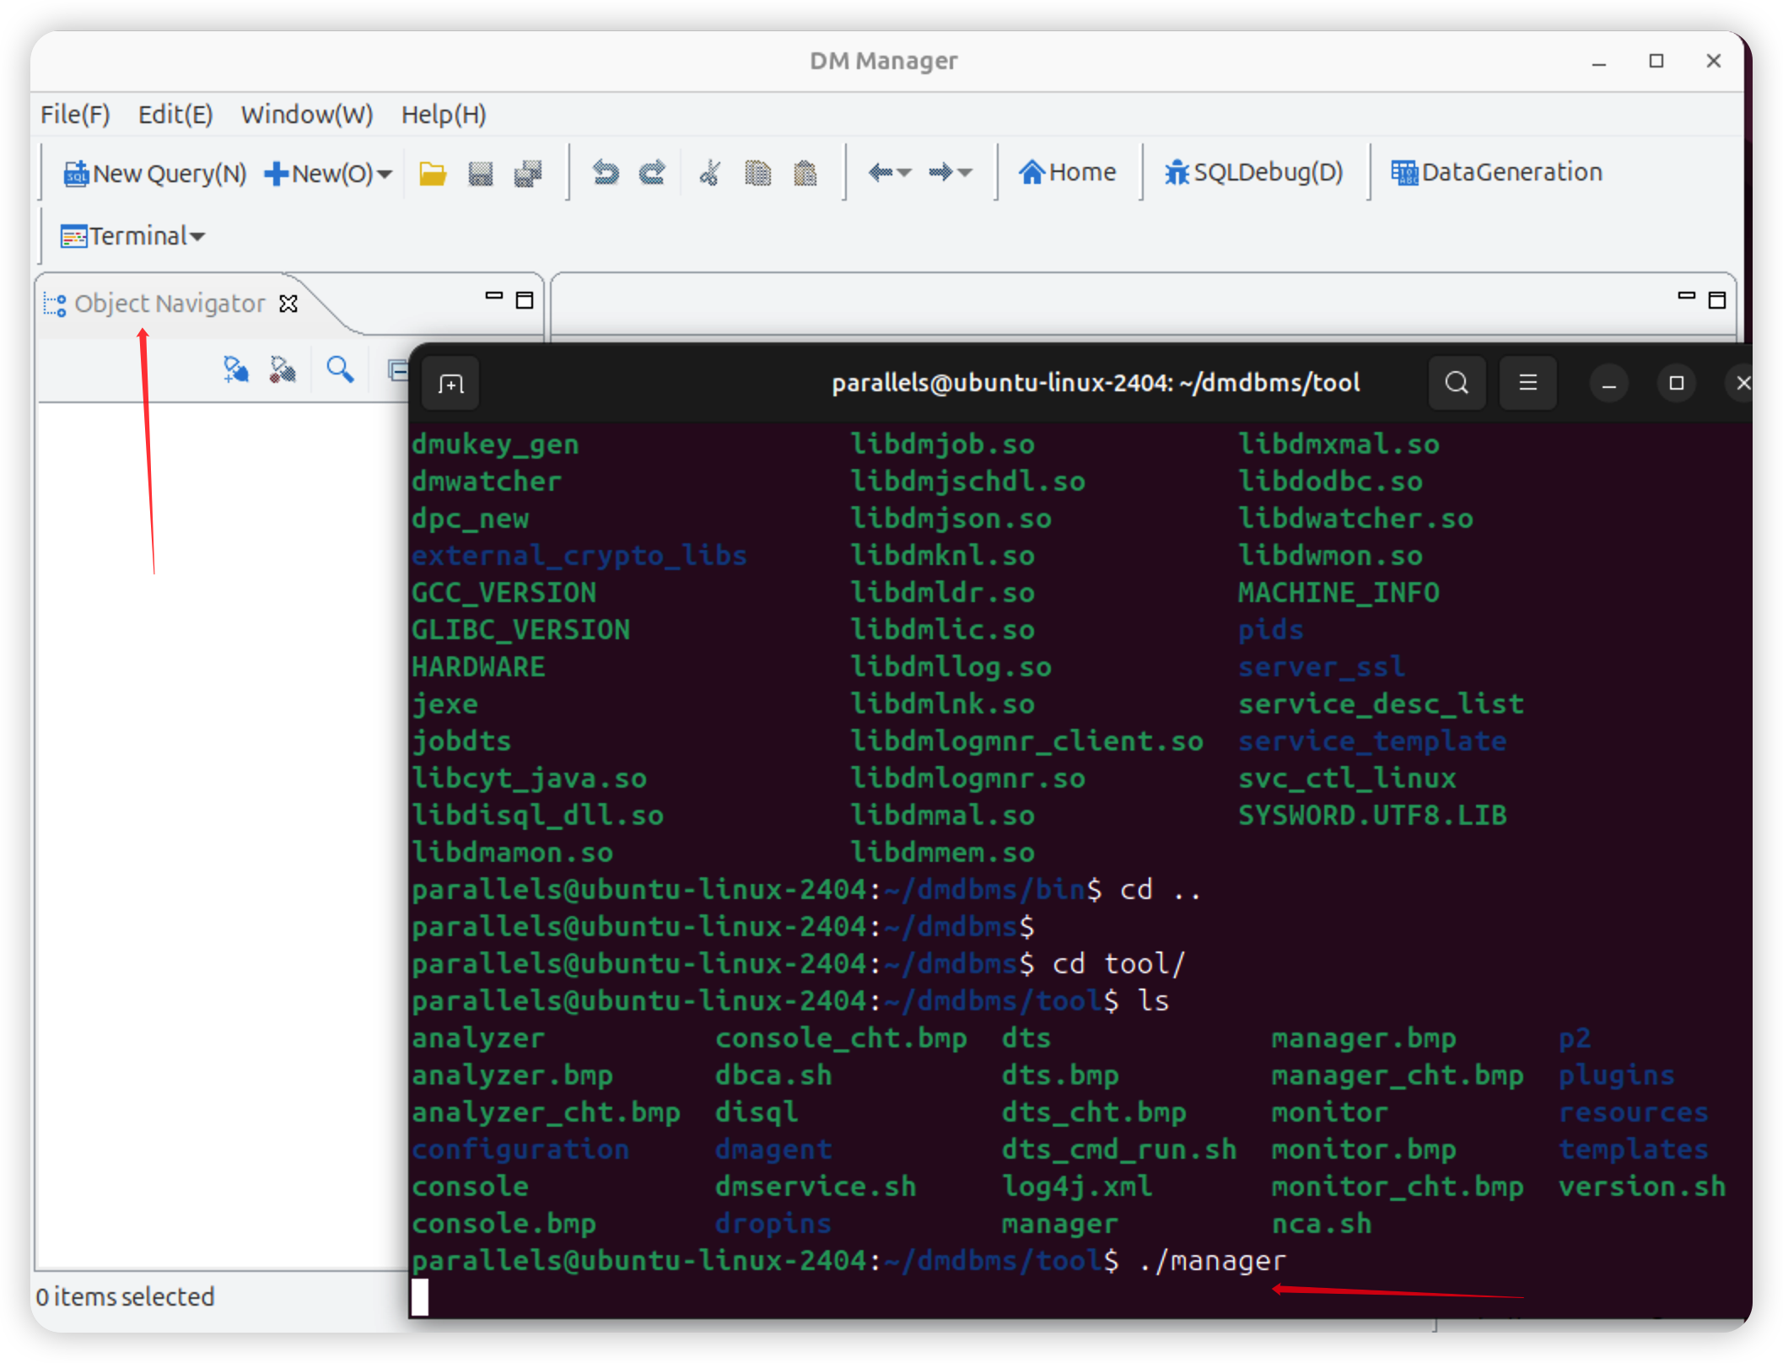Viewport: 1783px width, 1363px height.
Task: Click the paste clipboard icon
Action: coord(805,173)
